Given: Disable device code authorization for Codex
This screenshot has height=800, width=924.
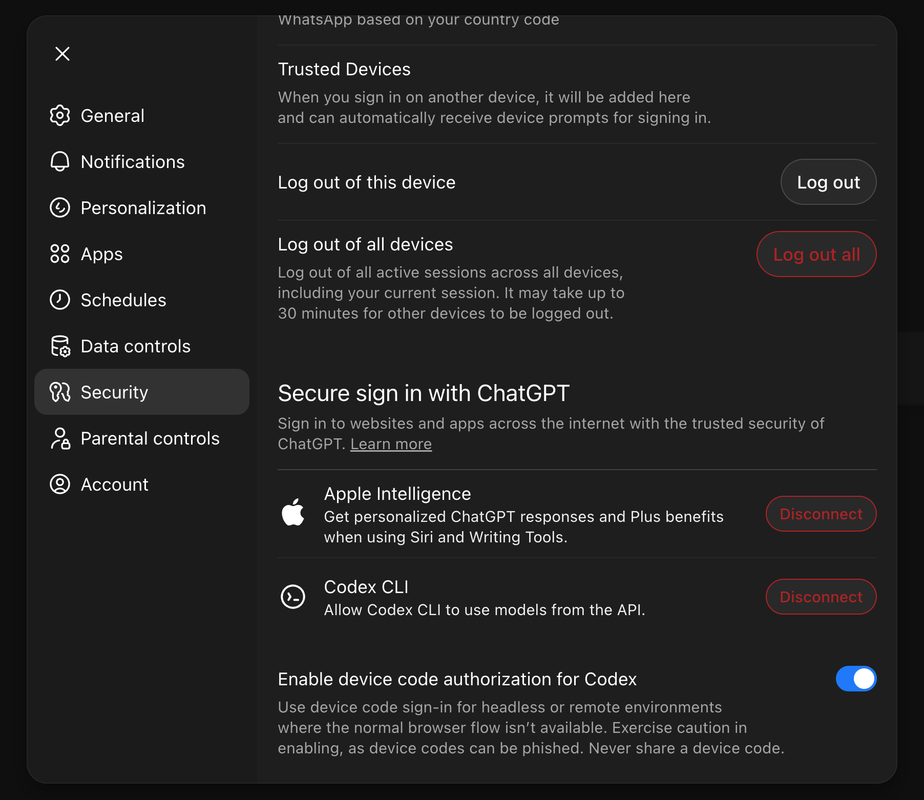Looking at the screenshot, I should 855,679.
